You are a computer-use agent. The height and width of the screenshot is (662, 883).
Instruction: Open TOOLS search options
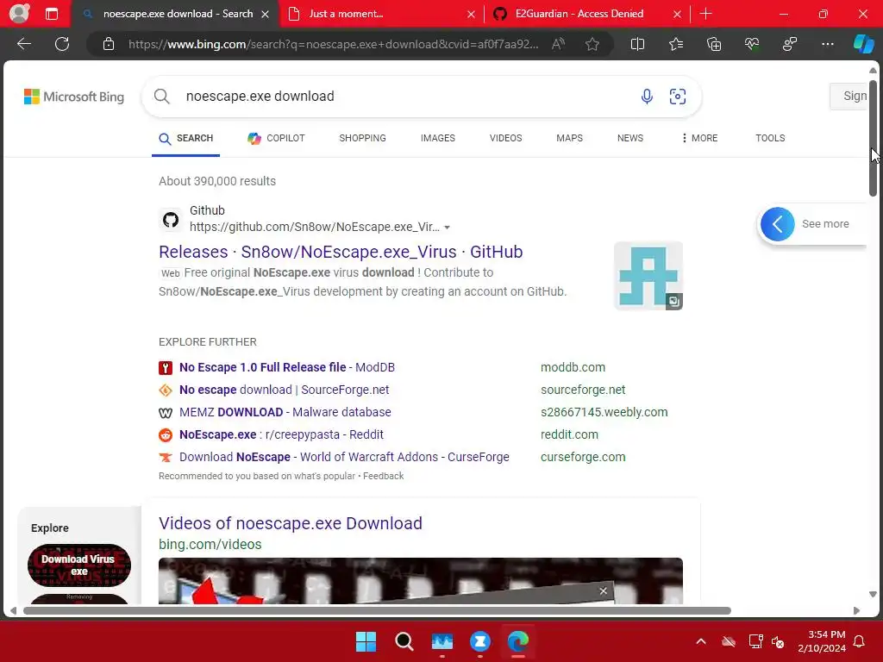(x=770, y=138)
